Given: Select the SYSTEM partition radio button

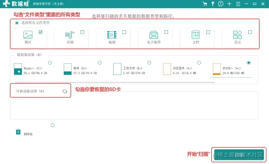Looking at the screenshot, I should pyautogui.click(x=249, y=63).
